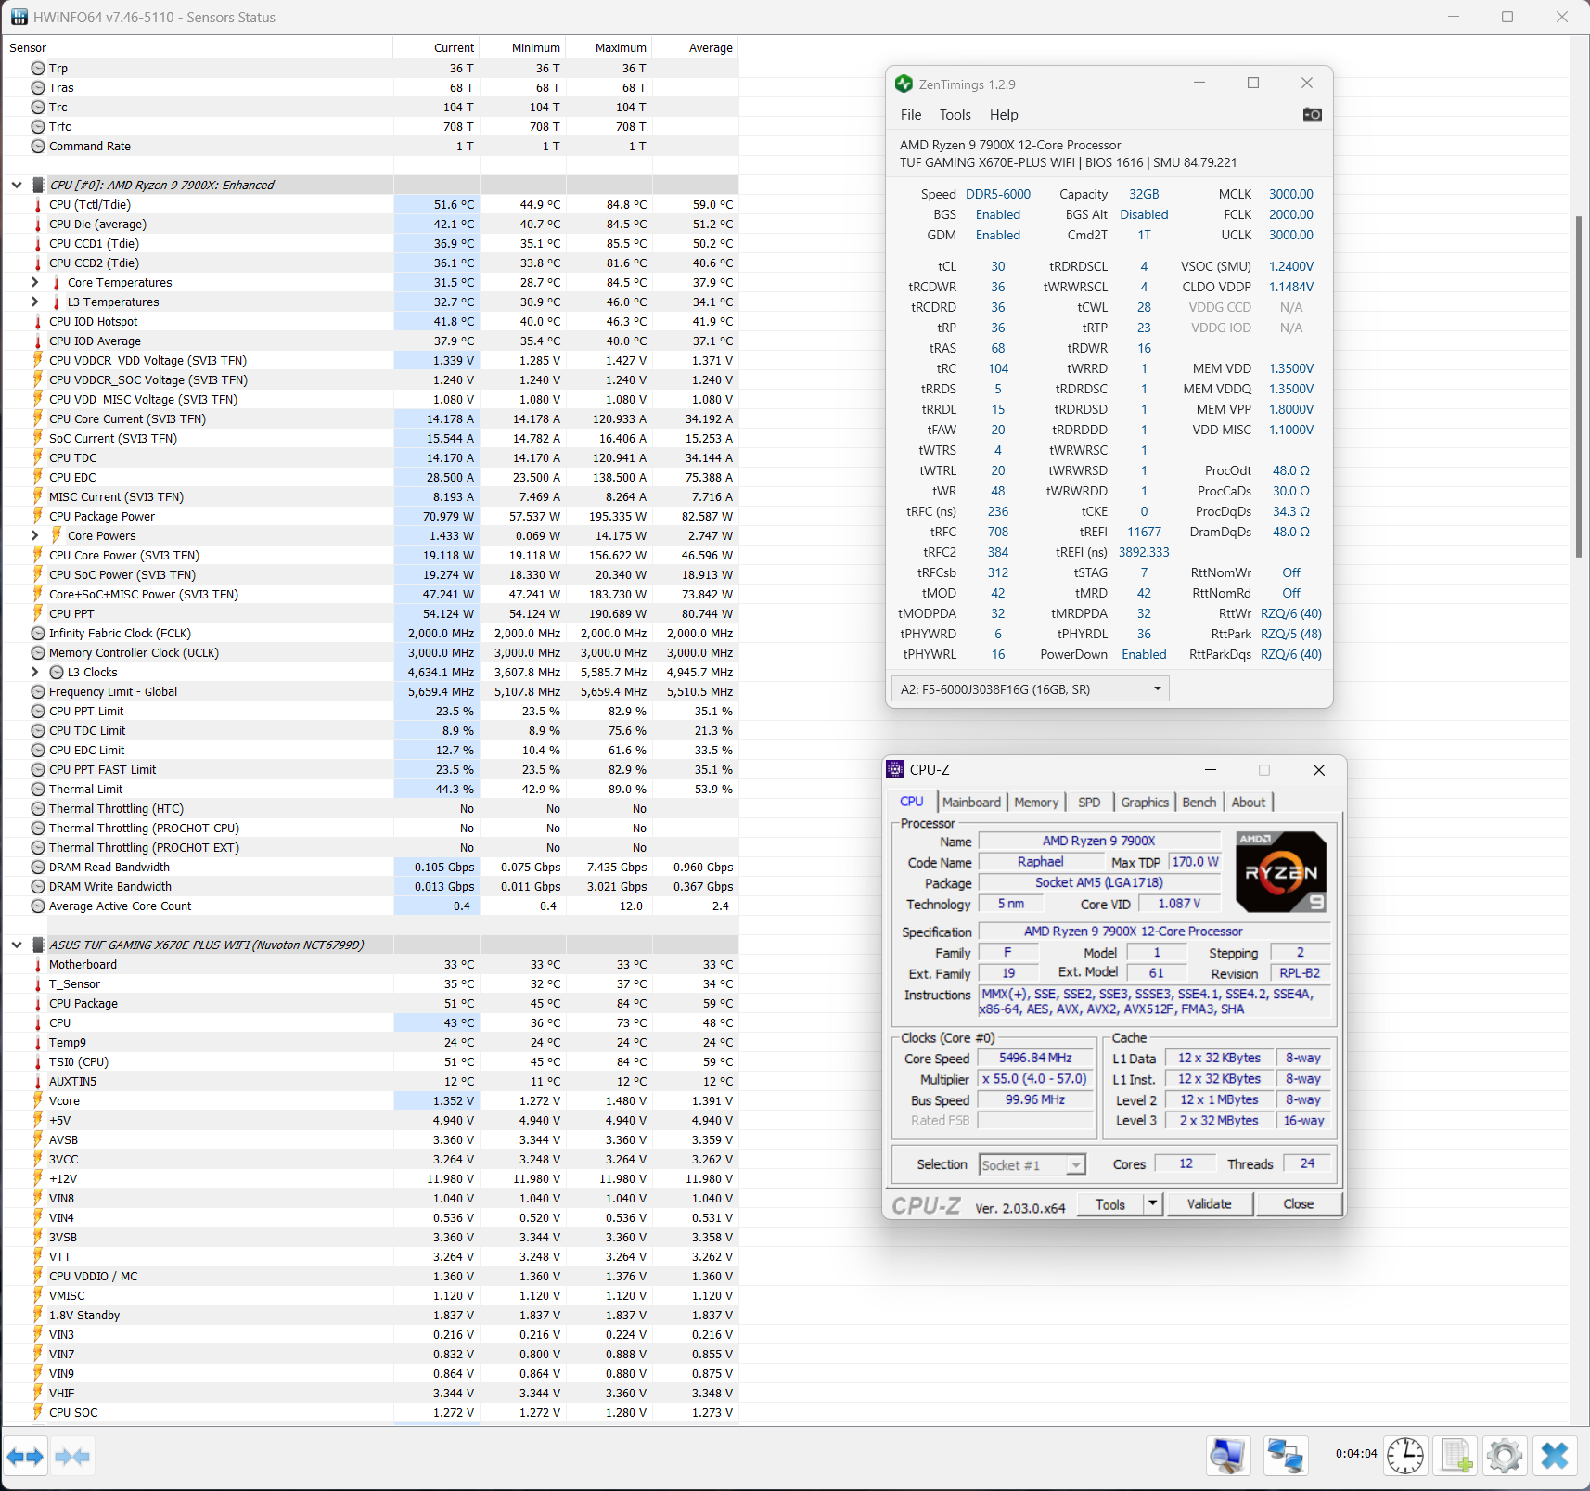Click the ZenTimings green app icon
The image size is (1590, 1491).
click(904, 84)
